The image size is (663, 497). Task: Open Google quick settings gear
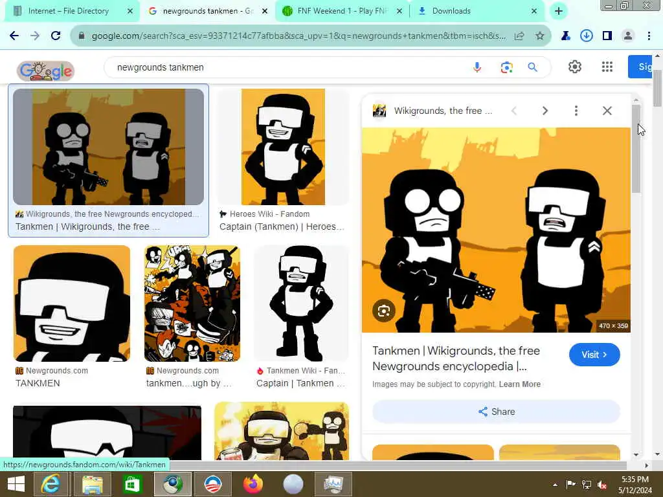point(575,67)
